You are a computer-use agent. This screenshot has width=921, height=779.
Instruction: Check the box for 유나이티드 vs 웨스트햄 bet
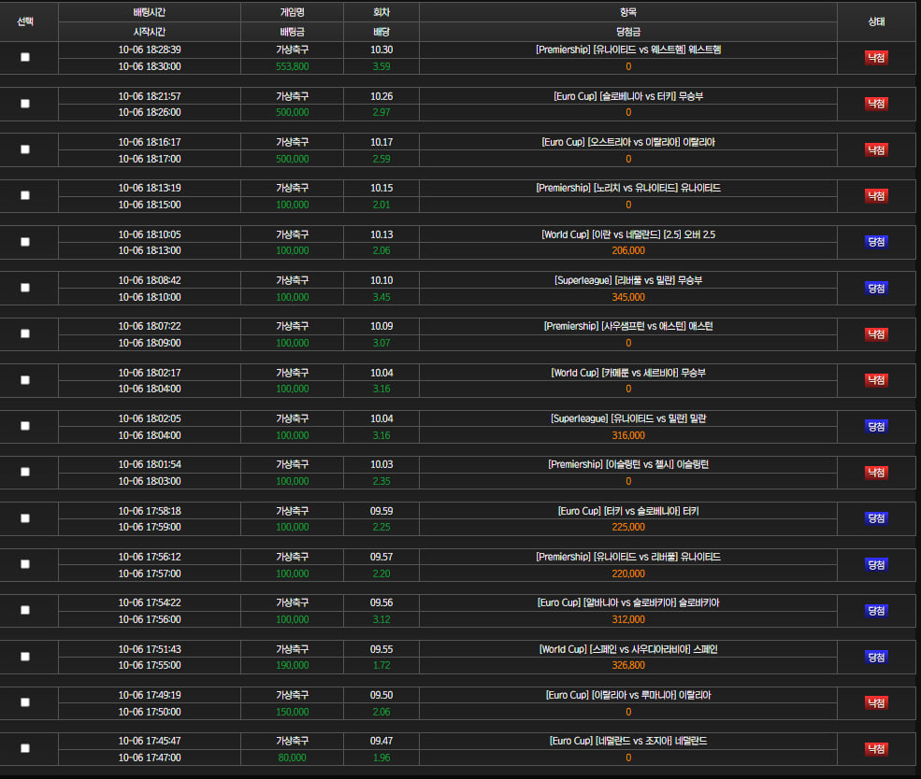25,57
